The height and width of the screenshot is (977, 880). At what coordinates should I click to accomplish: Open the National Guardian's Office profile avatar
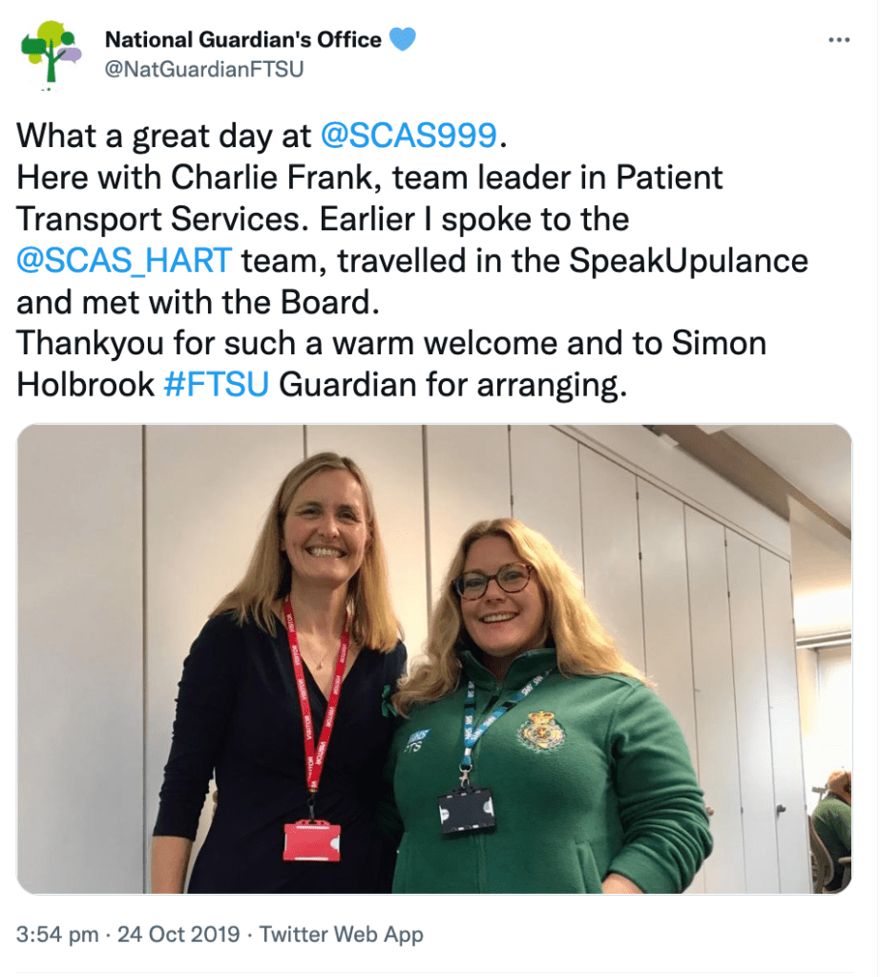pos(52,53)
